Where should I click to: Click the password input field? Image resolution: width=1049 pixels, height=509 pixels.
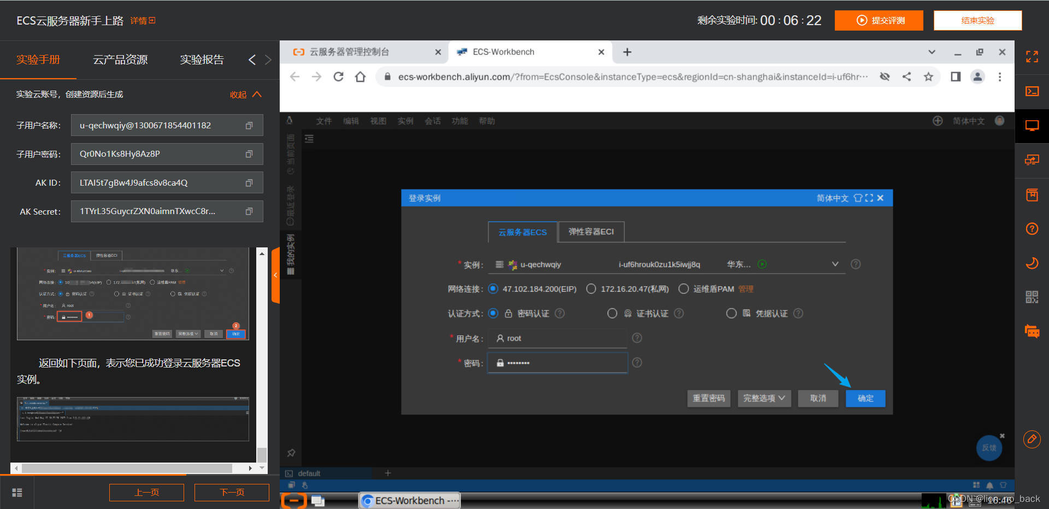pos(557,363)
